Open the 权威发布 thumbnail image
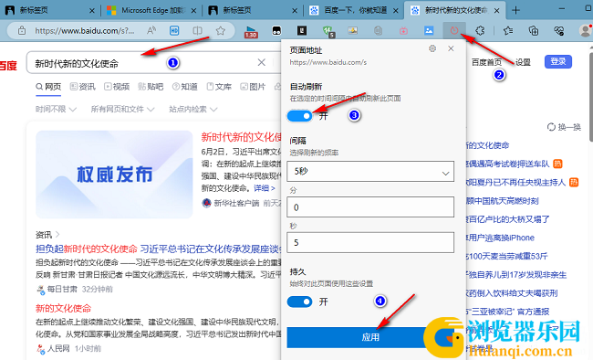 point(114,175)
